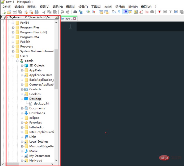Start macro recording with red dot icon
This screenshot has height=166, width=184.
click(160, 12)
